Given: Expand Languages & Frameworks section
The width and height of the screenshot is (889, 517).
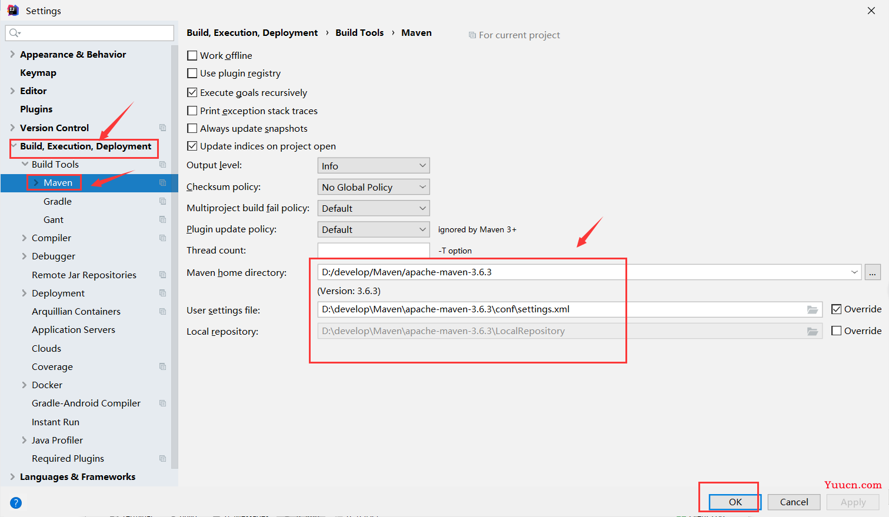Looking at the screenshot, I should click(12, 476).
